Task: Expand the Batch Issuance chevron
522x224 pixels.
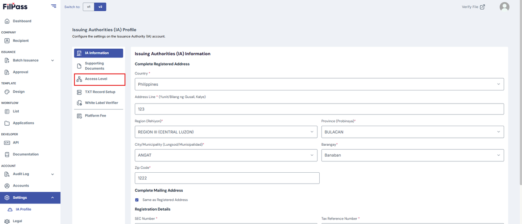Action: point(53,60)
